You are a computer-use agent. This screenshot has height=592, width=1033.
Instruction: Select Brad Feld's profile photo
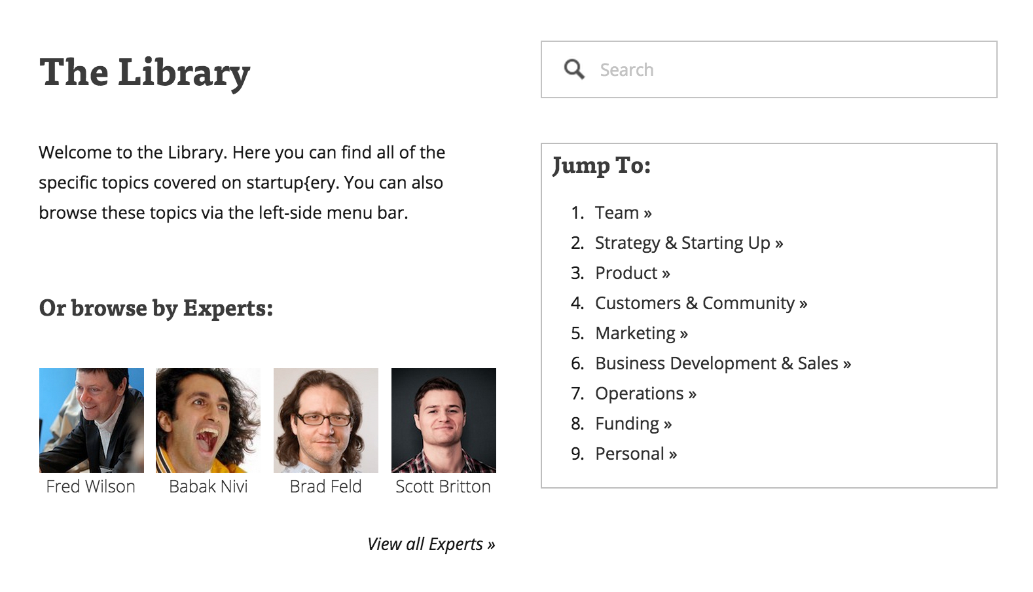pos(326,419)
